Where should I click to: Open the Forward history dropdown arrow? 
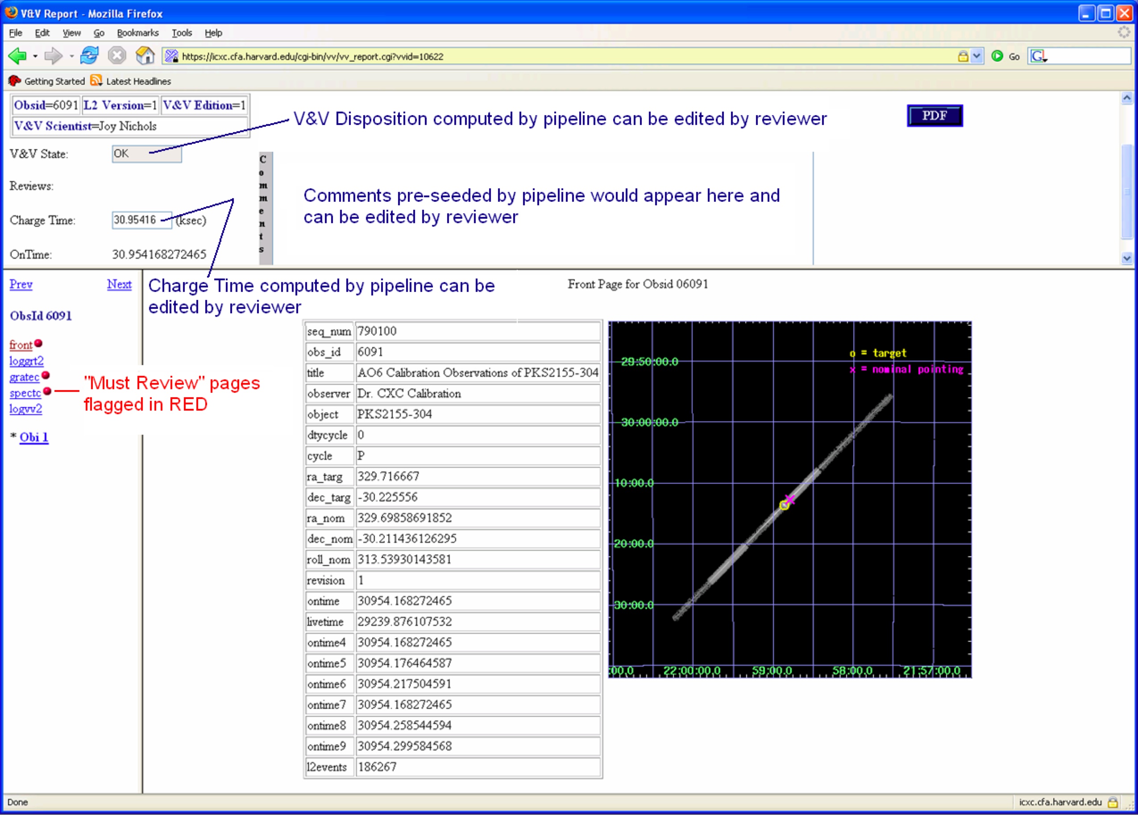click(x=71, y=56)
